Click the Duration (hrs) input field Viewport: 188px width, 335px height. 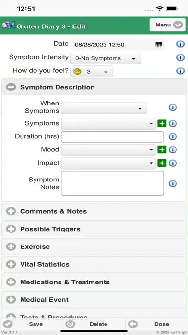pos(112,137)
